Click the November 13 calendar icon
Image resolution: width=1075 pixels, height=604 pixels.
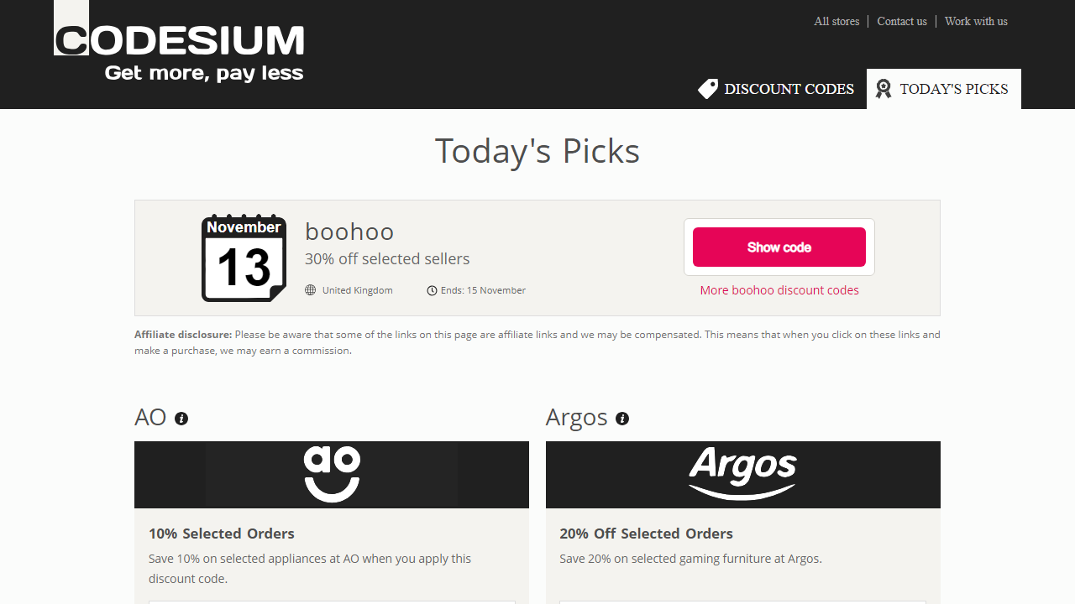[x=244, y=258]
